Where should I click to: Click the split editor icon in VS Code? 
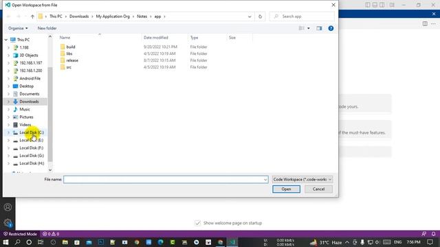coord(425,24)
